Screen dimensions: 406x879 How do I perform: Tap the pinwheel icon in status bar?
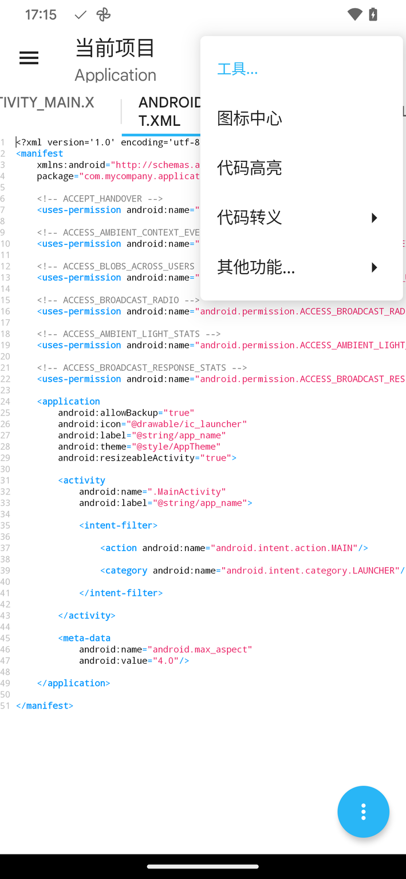[104, 15]
